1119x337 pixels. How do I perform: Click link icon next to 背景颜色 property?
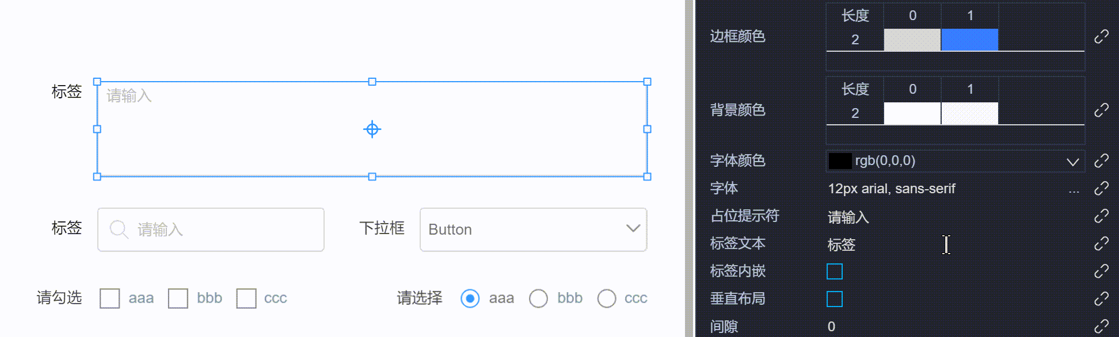tap(1101, 110)
